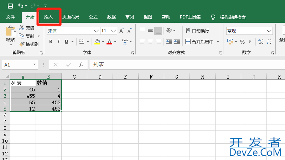This screenshot has height=160, width=285.
Task: Open the Number (数字) dialog launcher
Action: click(x=273, y=53)
